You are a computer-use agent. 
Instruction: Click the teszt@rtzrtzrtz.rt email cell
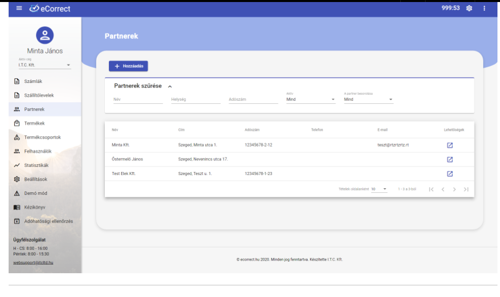[393, 145]
